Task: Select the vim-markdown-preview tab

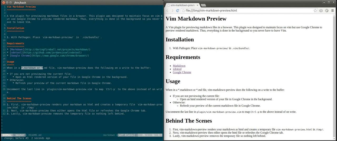Action: tap(182, 5)
